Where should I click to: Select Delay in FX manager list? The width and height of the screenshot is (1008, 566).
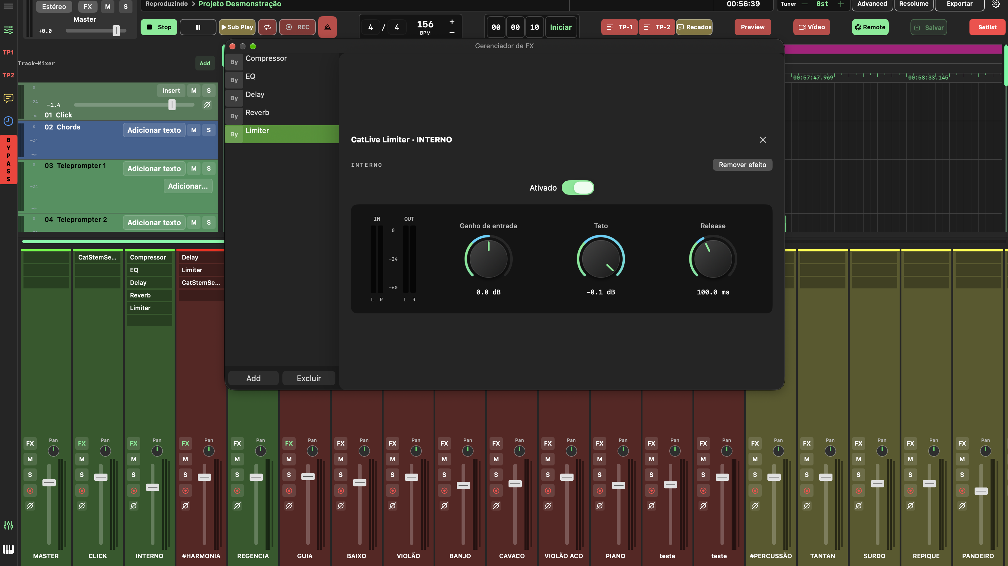coord(282,98)
